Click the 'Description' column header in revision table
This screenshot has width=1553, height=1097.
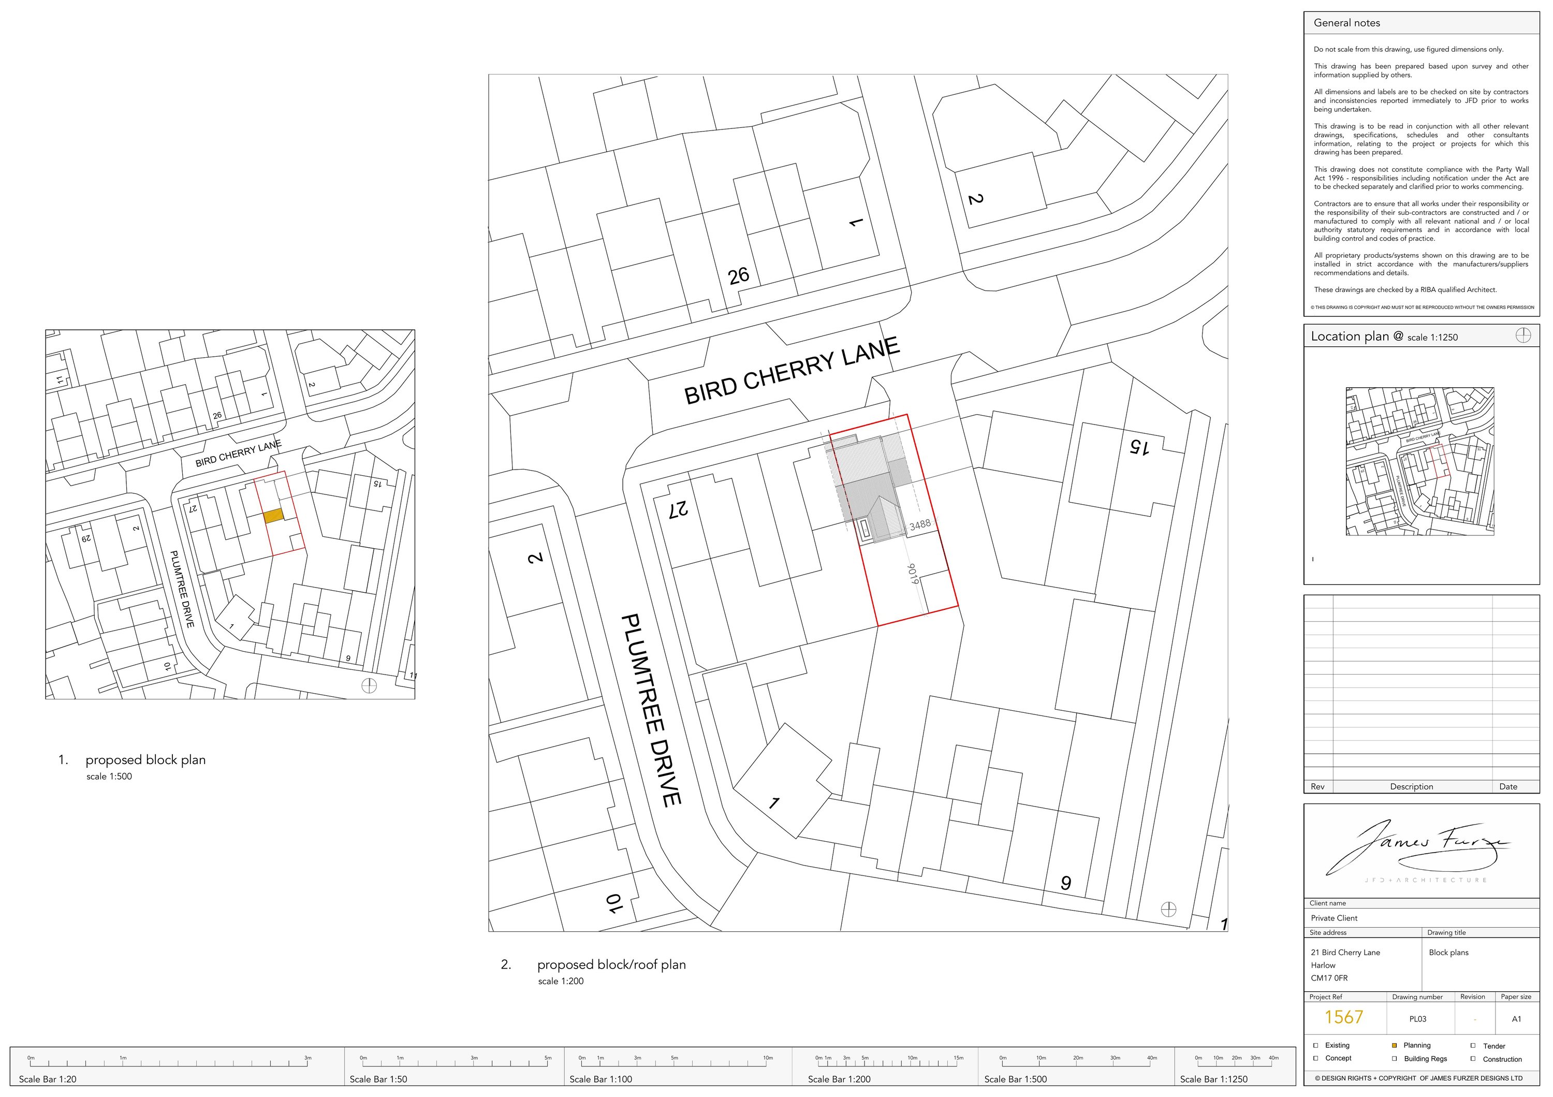(x=1412, y=786)
